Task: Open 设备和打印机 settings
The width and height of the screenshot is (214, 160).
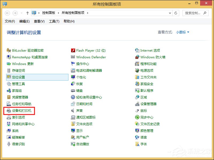Action: point(21,111)
